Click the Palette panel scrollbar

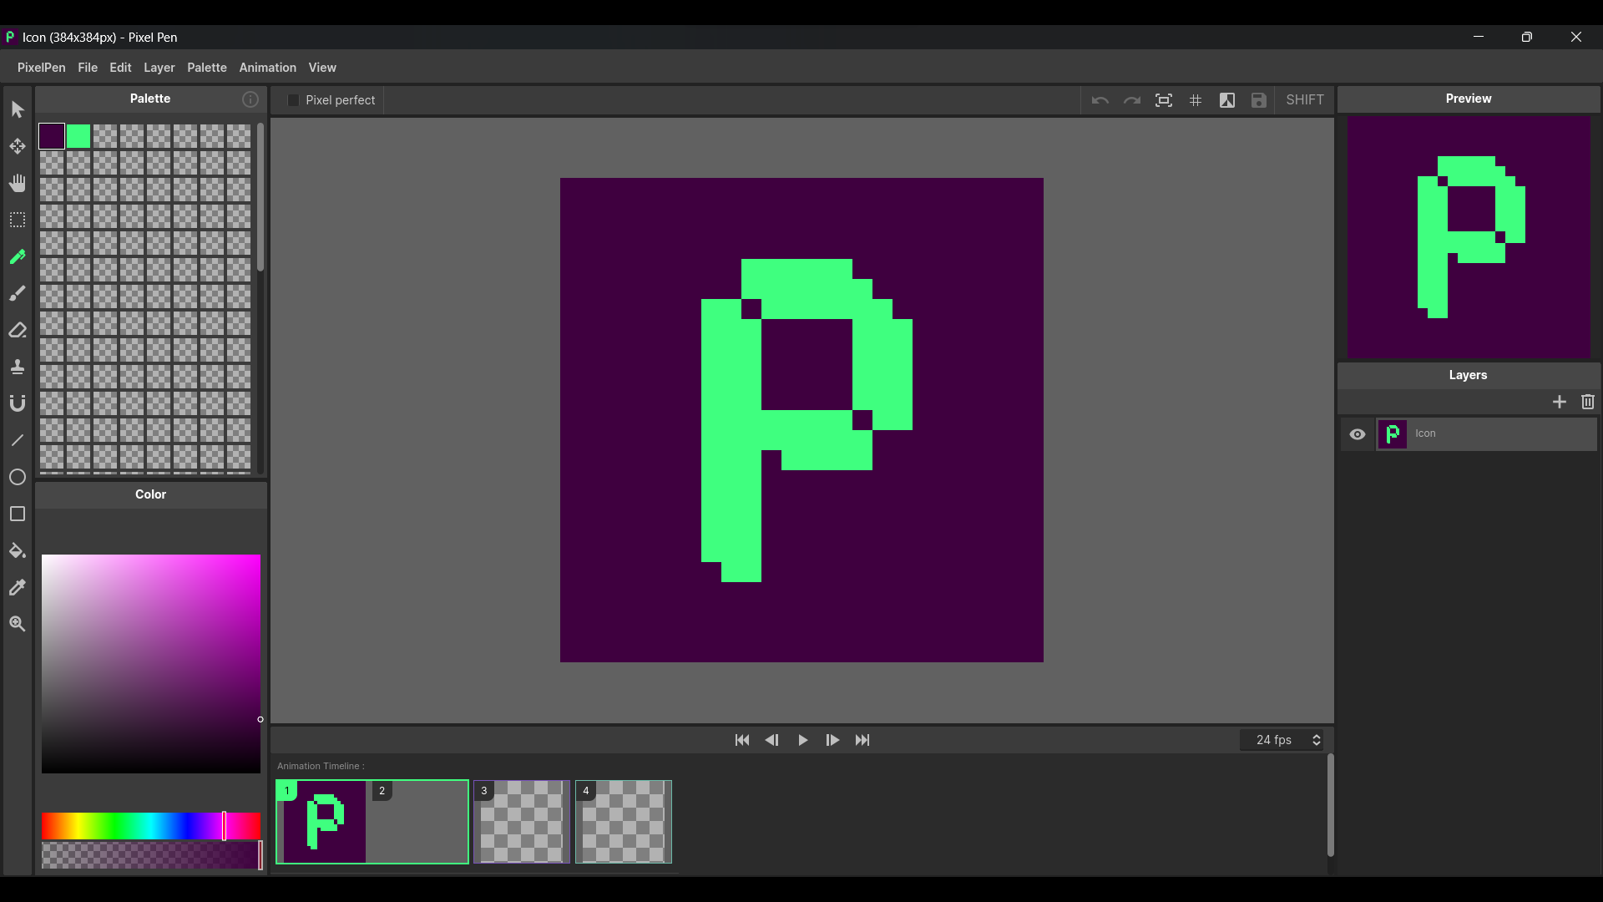coord(260,197)
